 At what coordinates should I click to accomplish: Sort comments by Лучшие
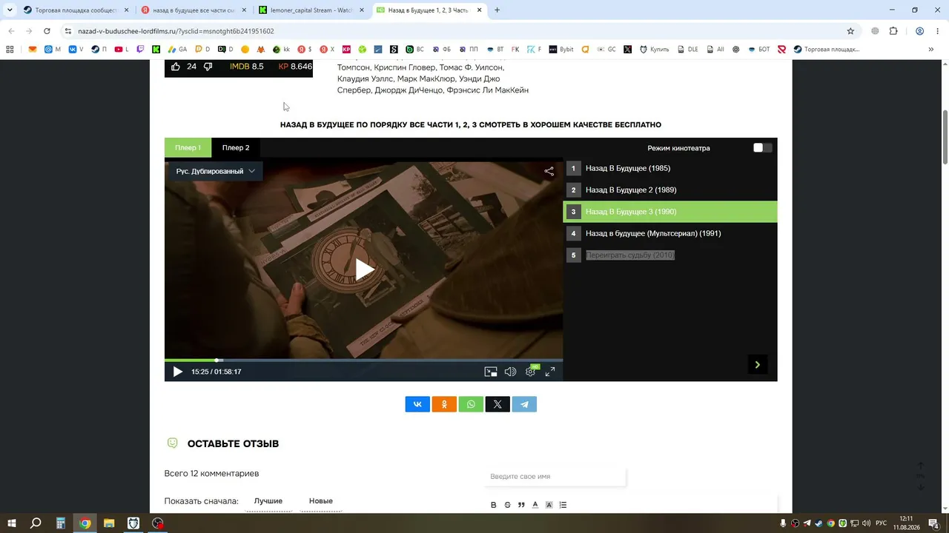coord(268,501)
